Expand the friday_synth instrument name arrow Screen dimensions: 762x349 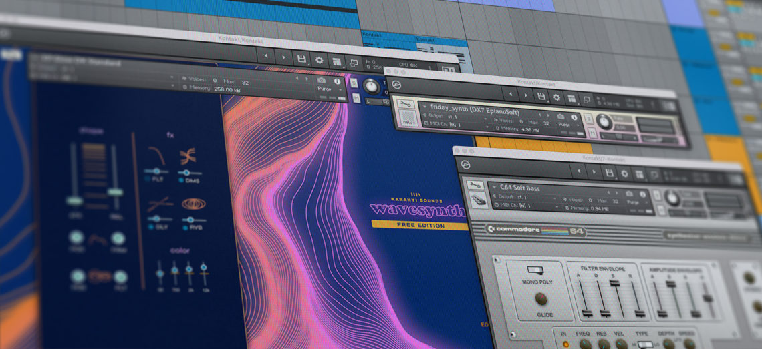pos(424,107)
